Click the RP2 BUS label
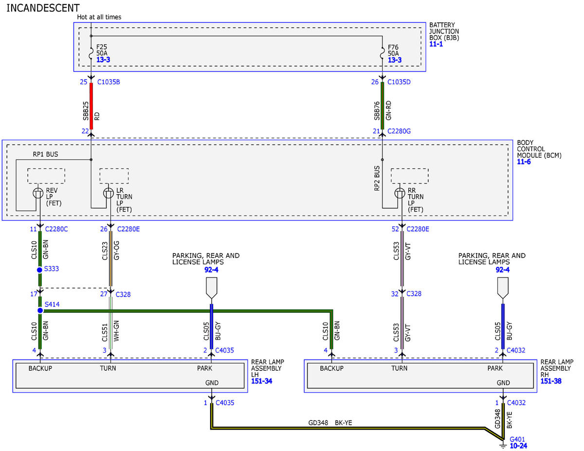 click(x=377, y=178)
